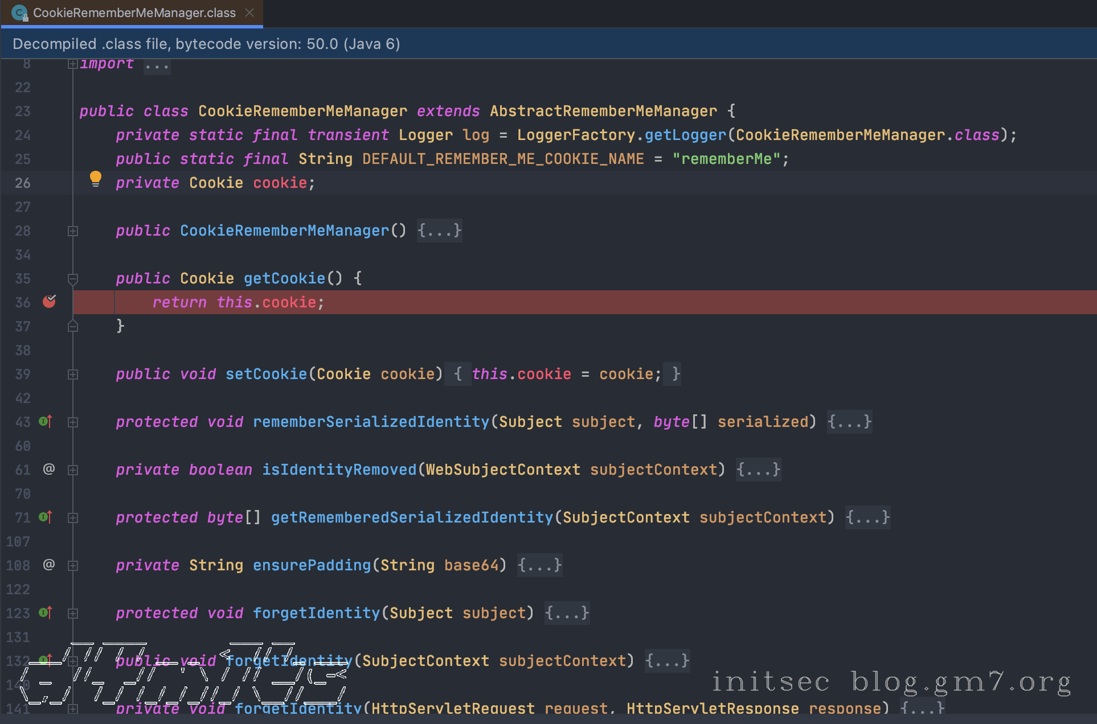Click the AbstractRememberMeManager superclass name

click(x=603, y=111)
